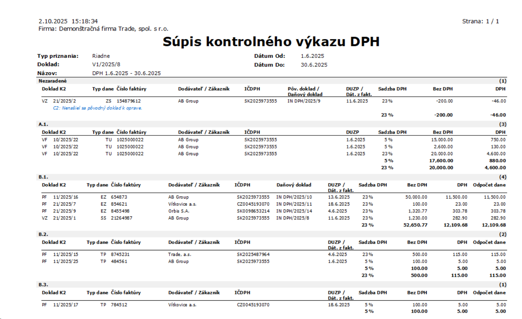Click the note "C2: Nenašiel sa pôvodný doklad k oprave."

(98, 108)
